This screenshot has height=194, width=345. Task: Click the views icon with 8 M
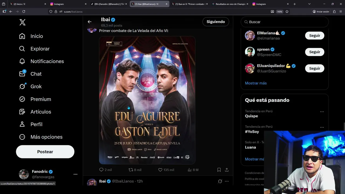[x=189, y=170]
